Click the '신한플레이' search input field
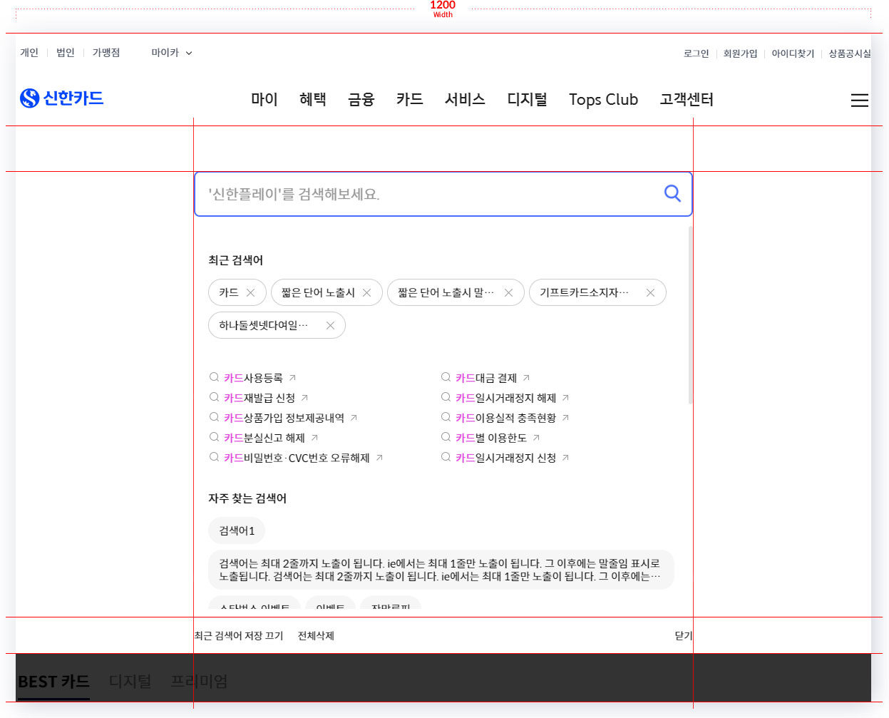Image resolution: width=889 pixels, height=718 pixels. 428,194
